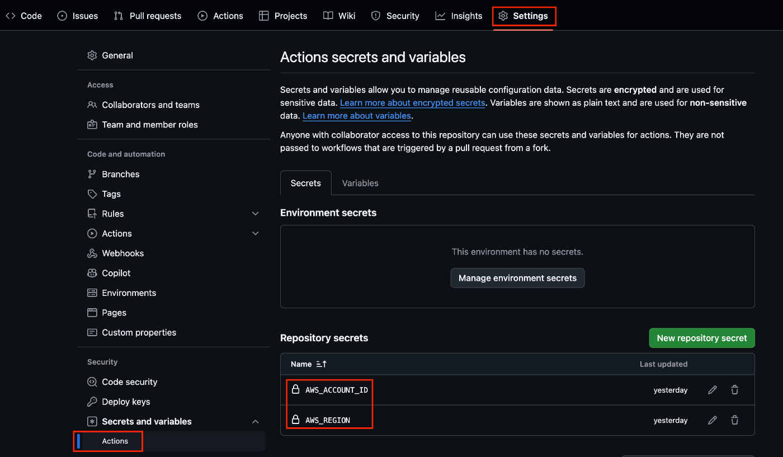Click the General gear icon in sidebar
This screenshot has height=457, width=783.
click(92, 55)
